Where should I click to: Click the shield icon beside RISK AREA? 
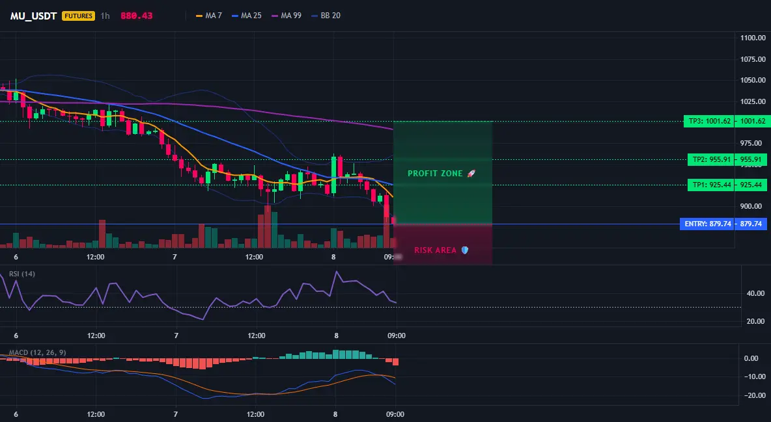[x=465, y=250]
